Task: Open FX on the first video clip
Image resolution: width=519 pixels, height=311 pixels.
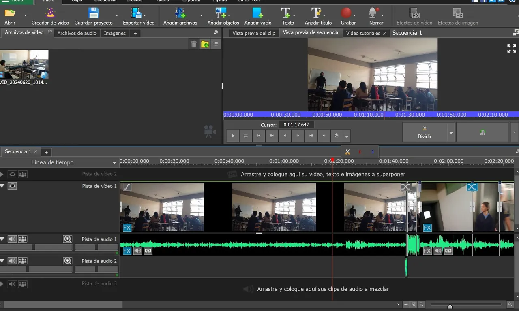Action: pos(127,228)
